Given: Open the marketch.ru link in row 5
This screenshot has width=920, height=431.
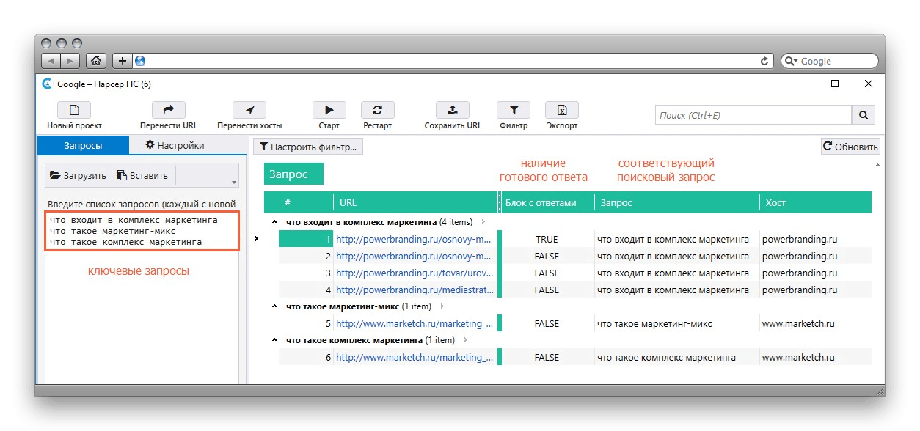Looking at the screenshot, I should 414,323.
